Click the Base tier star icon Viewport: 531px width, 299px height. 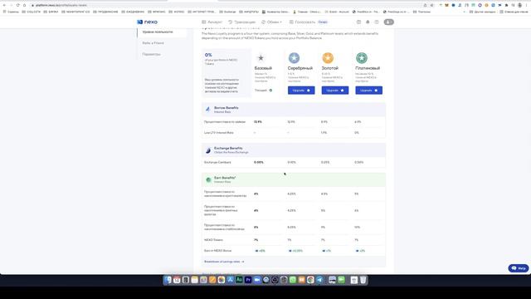261,58
